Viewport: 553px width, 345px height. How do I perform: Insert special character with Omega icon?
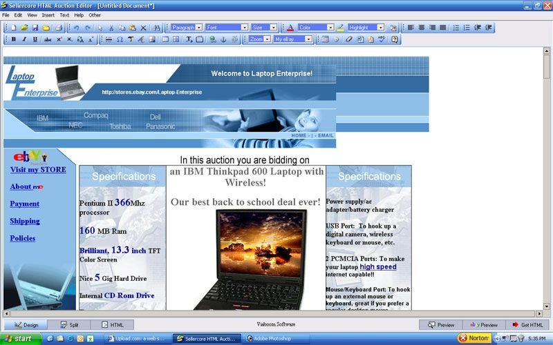click(120, 39)
